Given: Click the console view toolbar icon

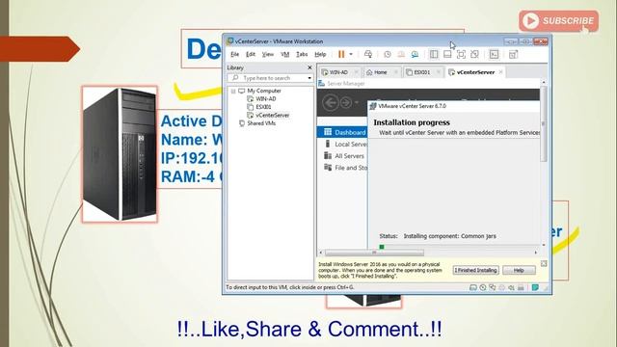Looking at the screenshot, I should point(494,54).
